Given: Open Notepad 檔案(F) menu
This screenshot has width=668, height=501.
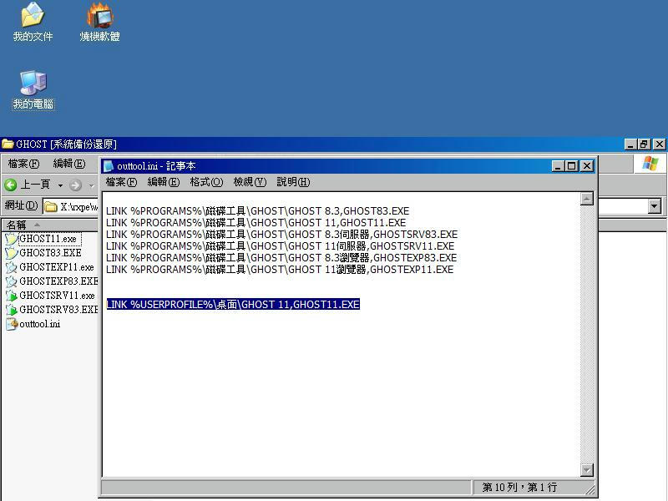Looking at the screenshot, I should coord(121,182).
